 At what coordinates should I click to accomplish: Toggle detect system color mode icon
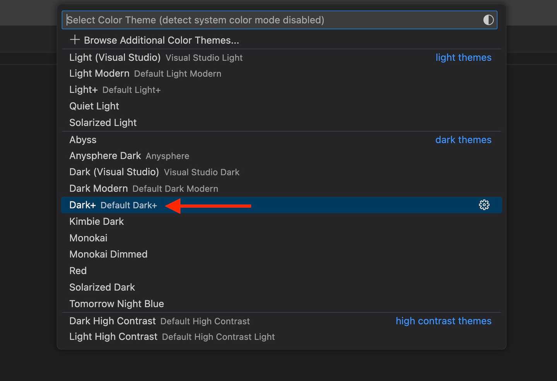(488, 20)
